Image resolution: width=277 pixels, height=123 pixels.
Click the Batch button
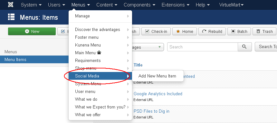pos(239,31)
